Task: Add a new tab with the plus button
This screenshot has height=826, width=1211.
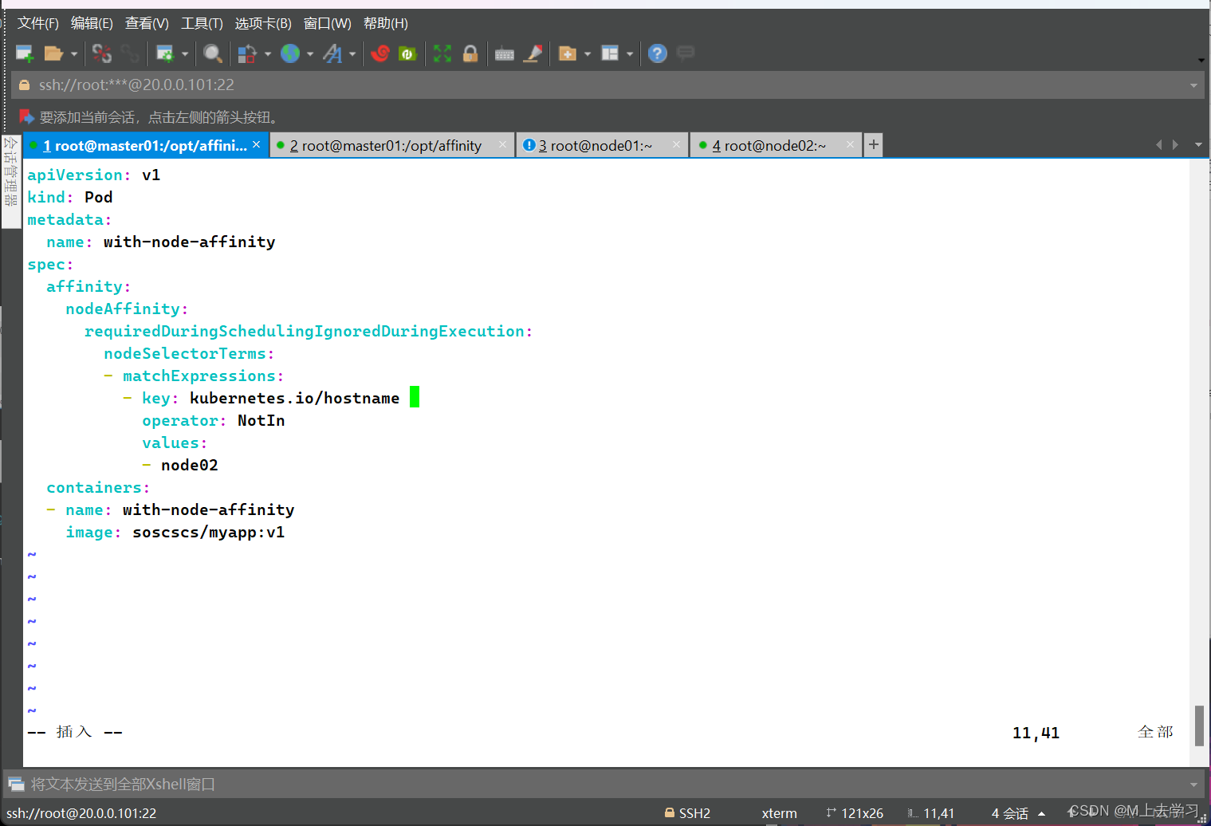Action: [x=874, y=144]
